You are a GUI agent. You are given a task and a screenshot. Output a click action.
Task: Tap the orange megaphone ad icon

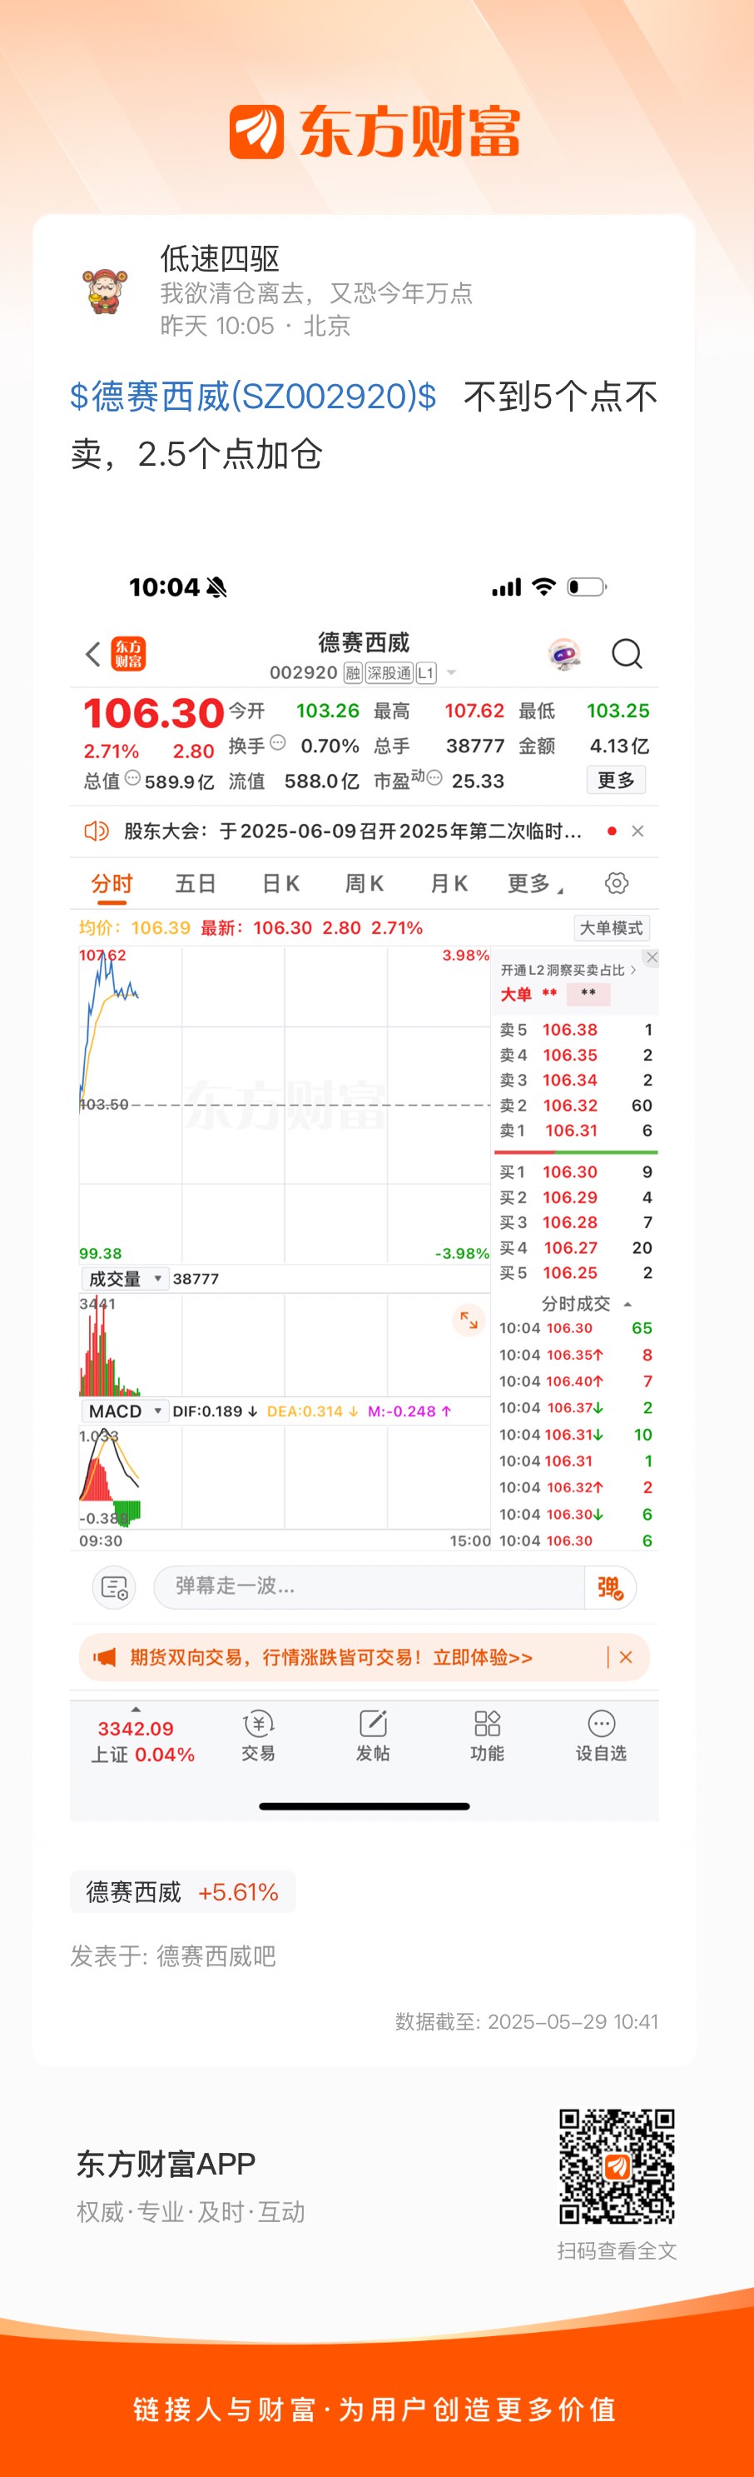pyautogui.click(x=105, y=1657)
